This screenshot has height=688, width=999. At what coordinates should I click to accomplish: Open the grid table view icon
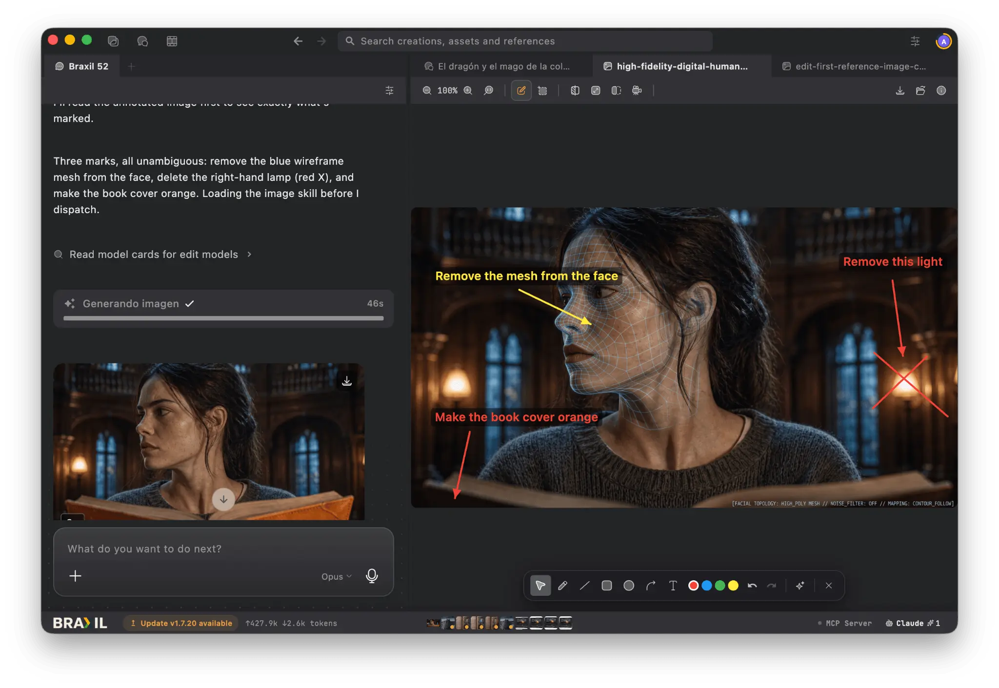point(172,41)
